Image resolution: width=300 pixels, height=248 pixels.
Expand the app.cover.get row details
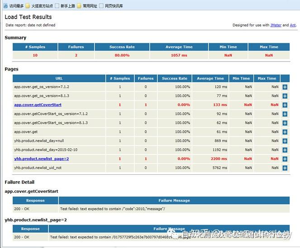pyautogui.click(x=285, y=132)
